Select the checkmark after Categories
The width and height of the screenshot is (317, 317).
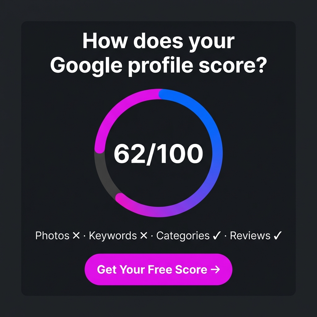tap(216, 235)
